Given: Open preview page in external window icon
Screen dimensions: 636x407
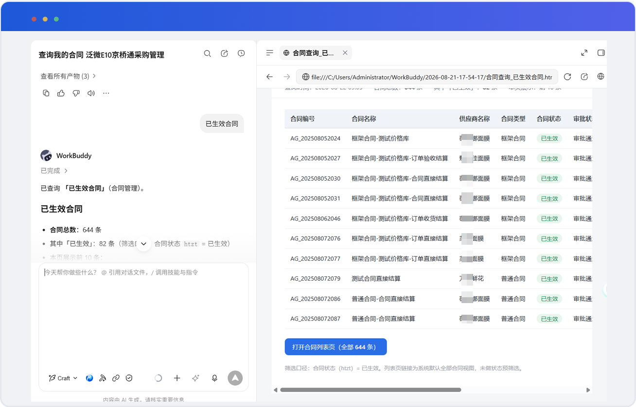Looking at the screenshot, I should click(584, 77).
